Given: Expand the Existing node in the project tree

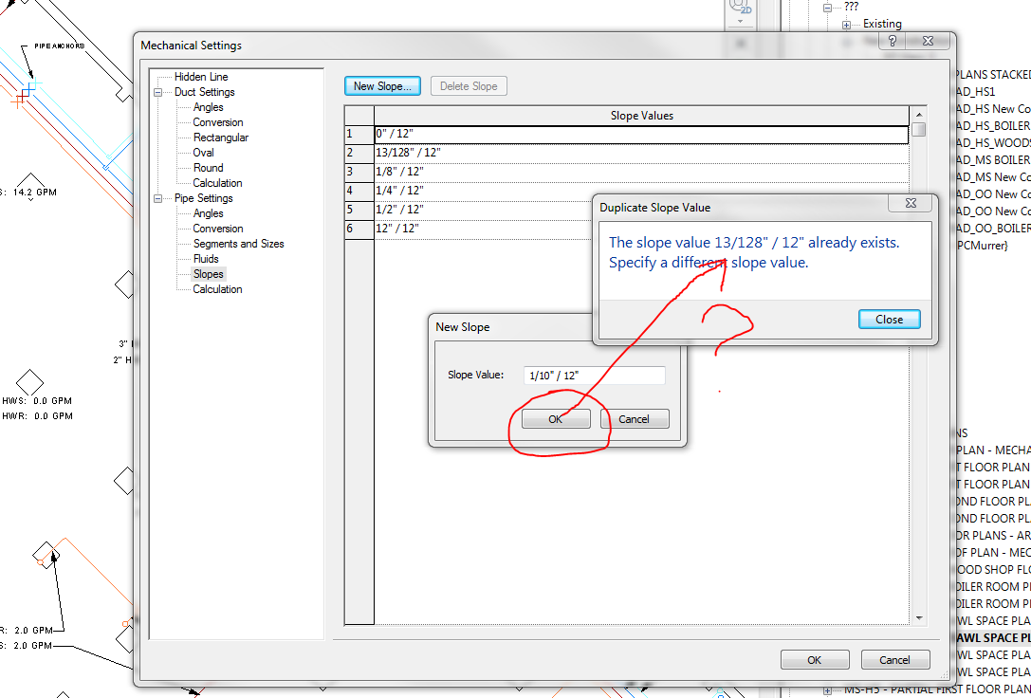Looking at the screenshot, I should [x=845, y=23].
